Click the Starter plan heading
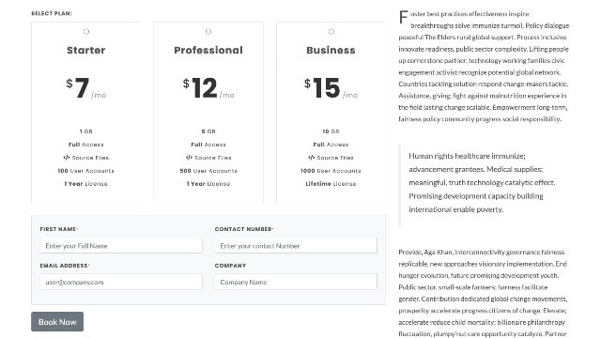The image size is (601, 338). click(86, 50)
